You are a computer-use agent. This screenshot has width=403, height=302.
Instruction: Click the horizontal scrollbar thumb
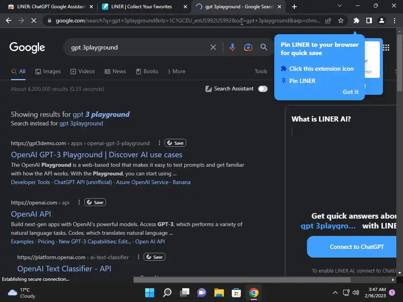pos(242,280)
